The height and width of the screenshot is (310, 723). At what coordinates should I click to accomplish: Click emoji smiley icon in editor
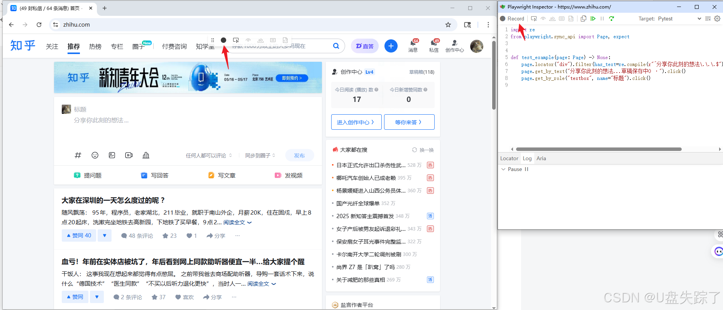[x=95, y=155]
